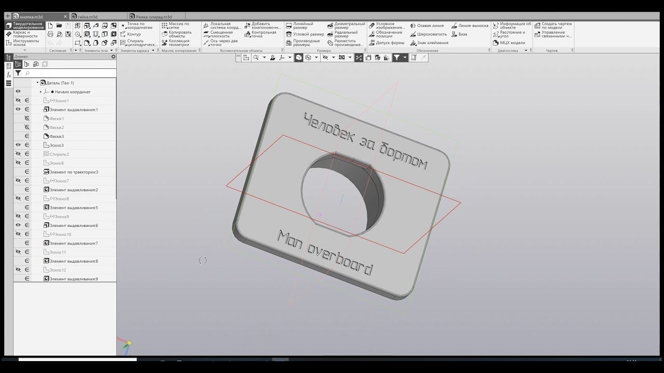
Task: Toggle visibility eye of Эскиз:3
Action: click(18, 145)
